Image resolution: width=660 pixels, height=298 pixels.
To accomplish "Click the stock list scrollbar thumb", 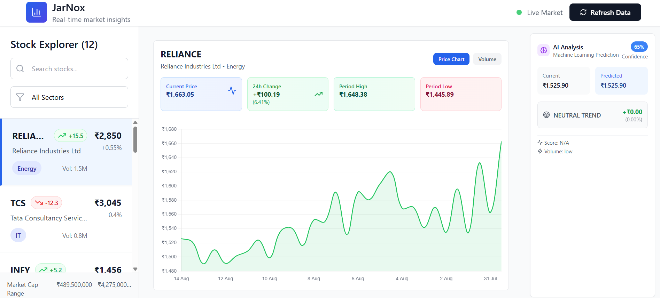I will click(x=135, y=139).
